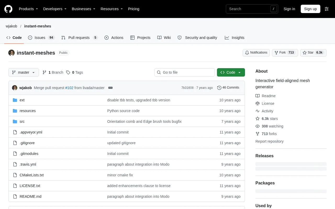The image size is (335, 209).
Task: Open the tag icon next to 0 Tags
Action: click(x=68, y=72)
